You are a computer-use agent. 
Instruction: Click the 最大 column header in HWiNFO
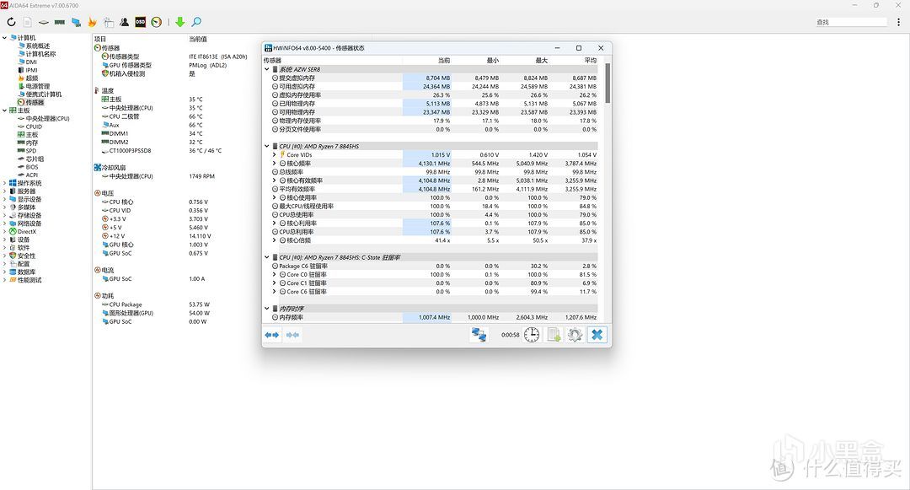[x=542, y=61]
